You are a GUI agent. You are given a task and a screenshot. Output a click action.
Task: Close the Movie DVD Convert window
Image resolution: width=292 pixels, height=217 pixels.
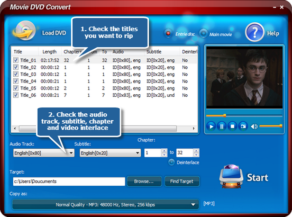[x=282, y=7]
